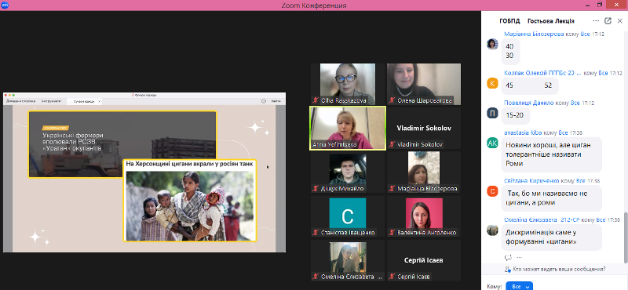
Task: Click the sender name Повелиця Данило in the chat
Action: click(529, 103)
